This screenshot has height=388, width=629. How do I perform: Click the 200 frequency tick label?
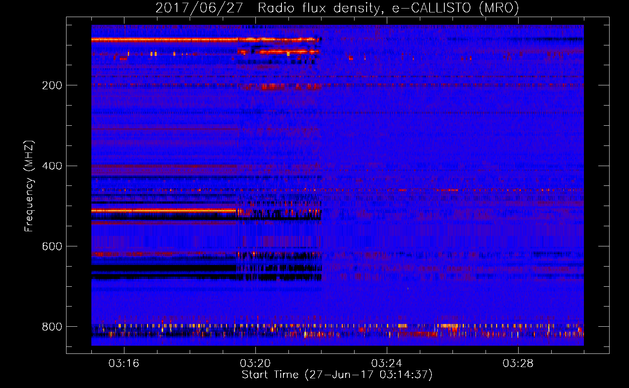click(x=52, y=85)
